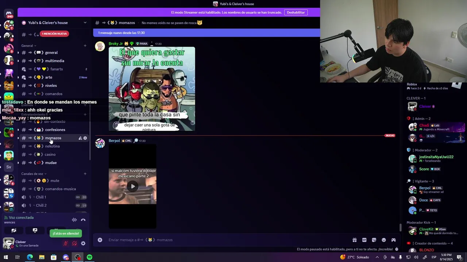
Task: Add channel to Canales de voz category
Action: point(85,174)
